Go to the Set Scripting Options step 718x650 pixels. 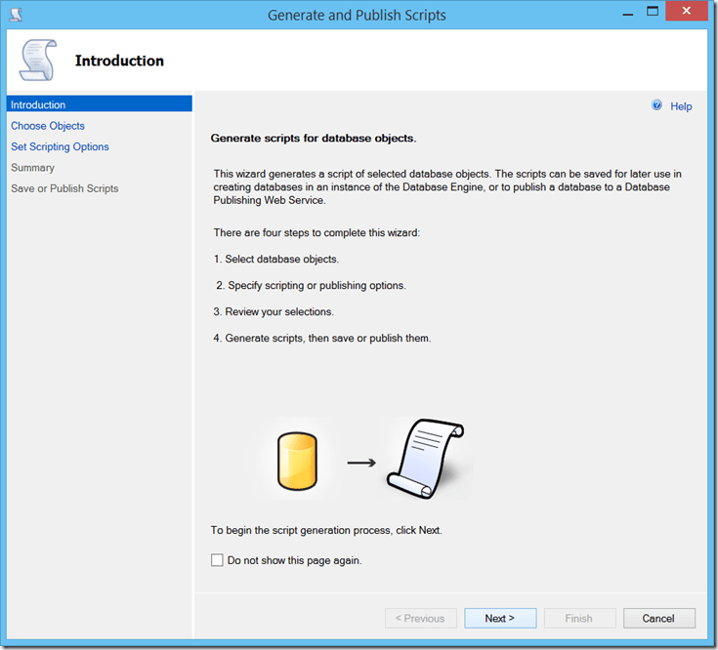[x=60, y=146]
